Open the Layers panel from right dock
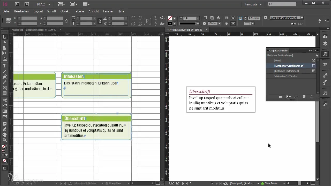Image resolution: width=331 pixels, height=186 pixels. click(325, 43)
